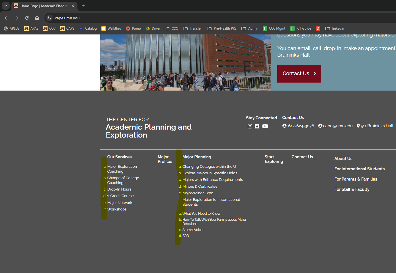
Task: Click the Contact Us button
Action: click(x=299, y=74)
